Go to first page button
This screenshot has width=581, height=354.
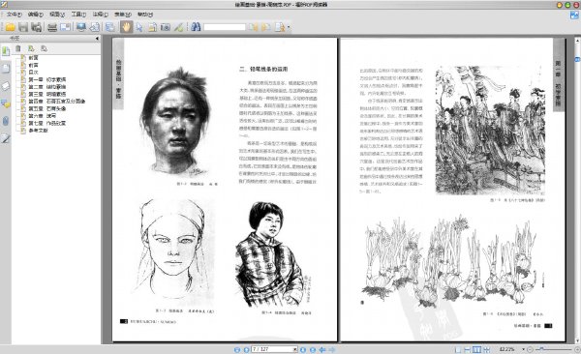pos(237,350)
